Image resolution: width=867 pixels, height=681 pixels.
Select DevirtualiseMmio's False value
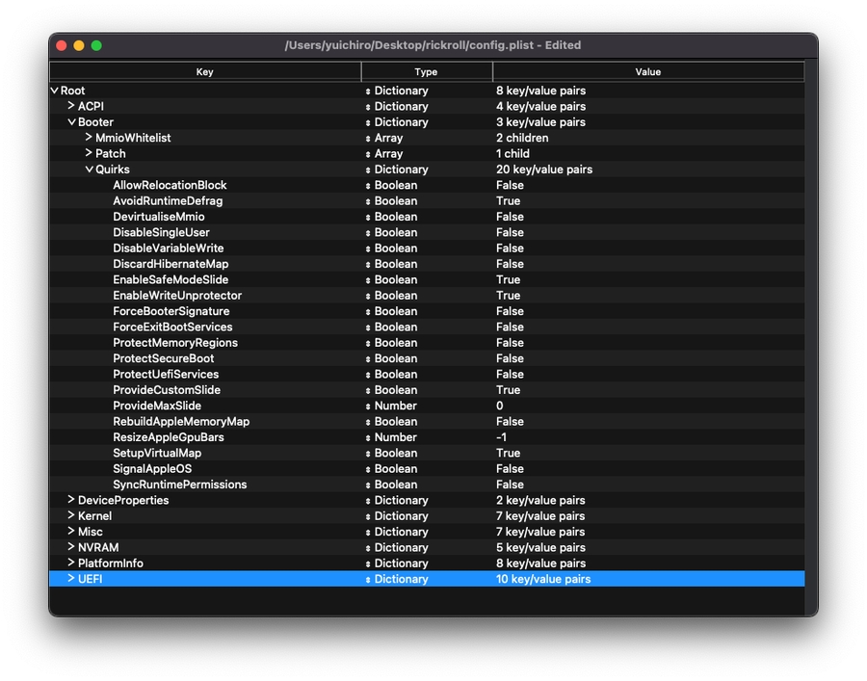click(x=510, y=217)
